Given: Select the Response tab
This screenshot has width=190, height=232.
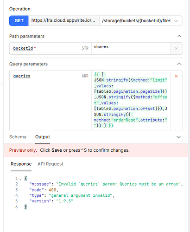Looking at the screenshot, I should tap(21, 164).
